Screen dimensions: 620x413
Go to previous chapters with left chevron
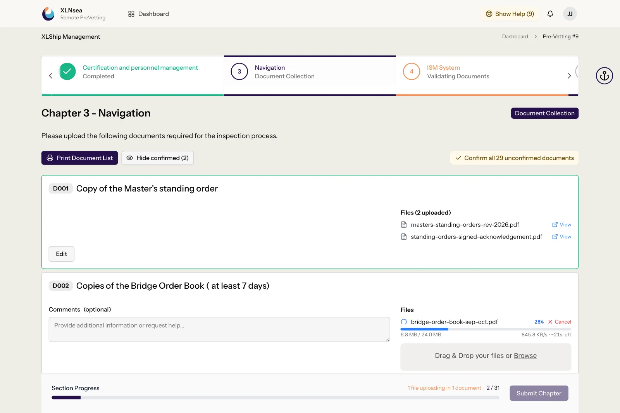pyautogui.click(x=50, y=76)
